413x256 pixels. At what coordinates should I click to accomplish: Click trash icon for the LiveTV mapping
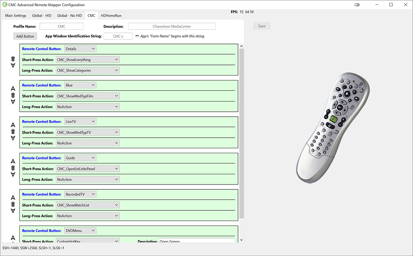click(x=13, y=131)
